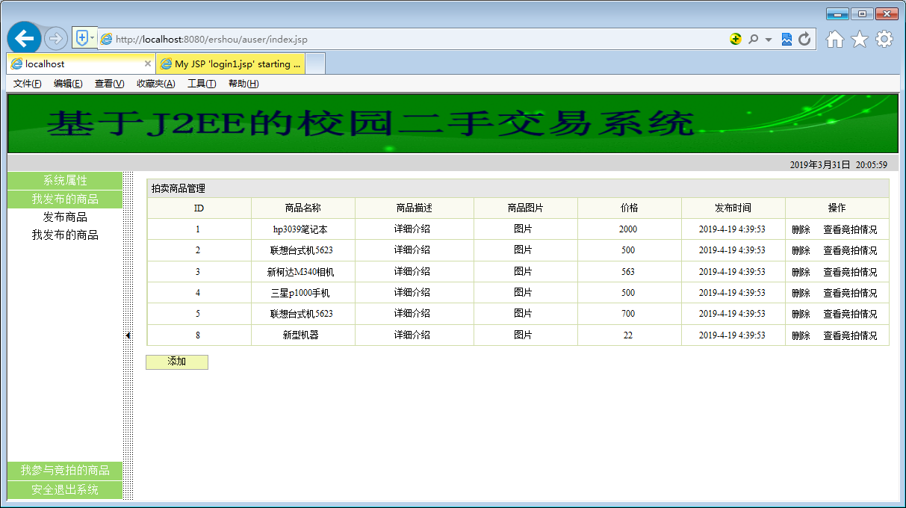Open the address bar search dropdown arrow
Image resolution: width=906 pixels, height=508 pixels.
(x=769, y=40)
